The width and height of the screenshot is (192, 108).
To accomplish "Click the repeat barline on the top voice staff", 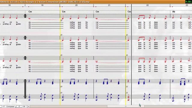I will coord(25,16).
